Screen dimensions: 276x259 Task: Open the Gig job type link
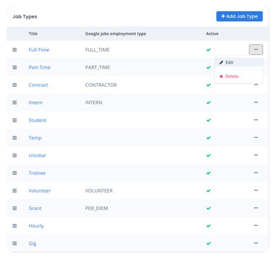point(33,243)
